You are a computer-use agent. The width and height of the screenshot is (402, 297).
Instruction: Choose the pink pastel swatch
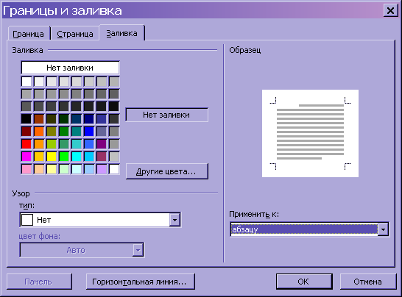[27, 169]
